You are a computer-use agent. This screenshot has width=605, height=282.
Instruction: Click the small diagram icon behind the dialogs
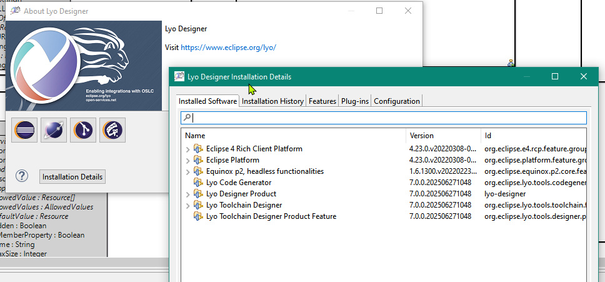point(511,63)
